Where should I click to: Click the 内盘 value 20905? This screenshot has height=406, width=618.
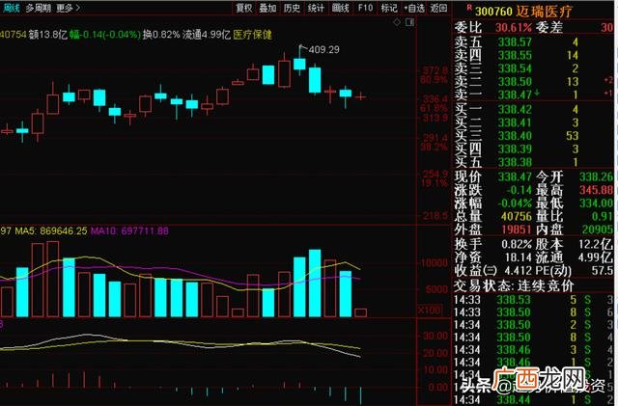coord(598,230)
